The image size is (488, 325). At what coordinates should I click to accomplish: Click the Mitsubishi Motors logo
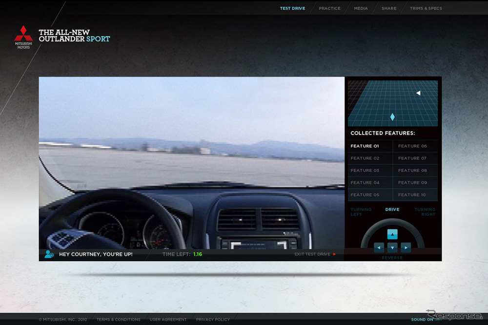(x=23, y=37)
